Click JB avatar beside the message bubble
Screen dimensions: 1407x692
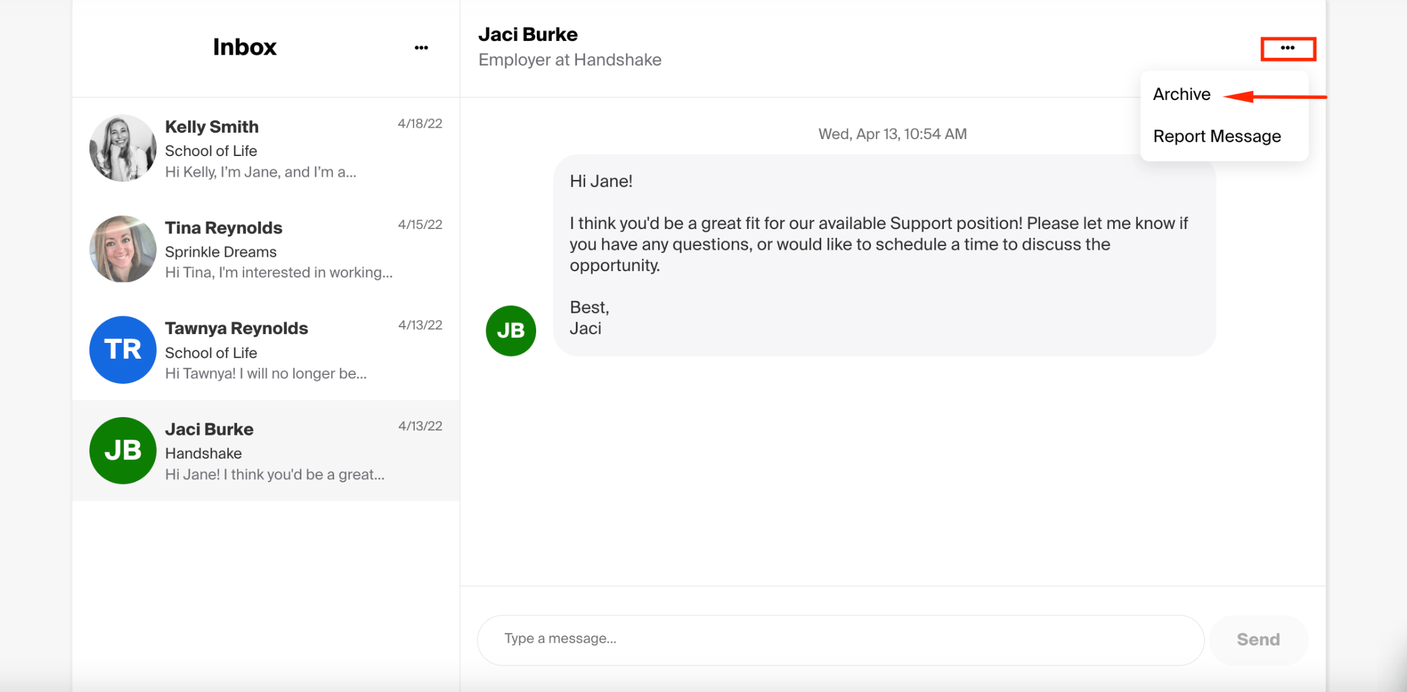510,331
